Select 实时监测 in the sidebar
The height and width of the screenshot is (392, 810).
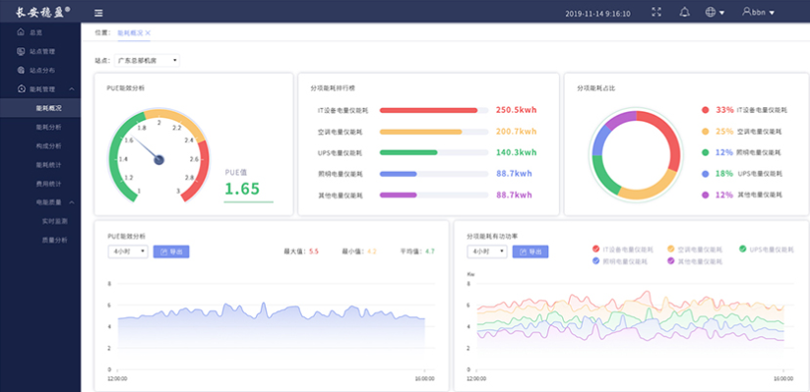point(54,221)
